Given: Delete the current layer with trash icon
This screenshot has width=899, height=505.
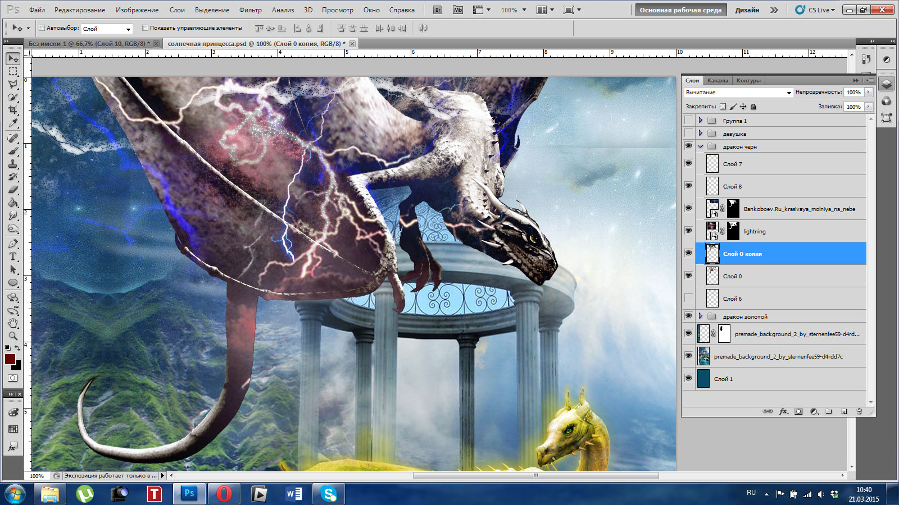Looking at the screenshot, I should click(859, 411).
